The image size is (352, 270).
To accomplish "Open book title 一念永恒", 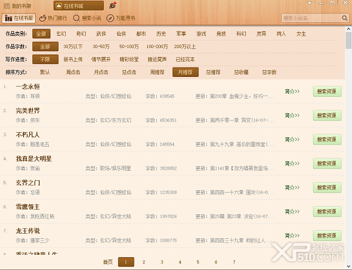I will (x=28, y=87).
